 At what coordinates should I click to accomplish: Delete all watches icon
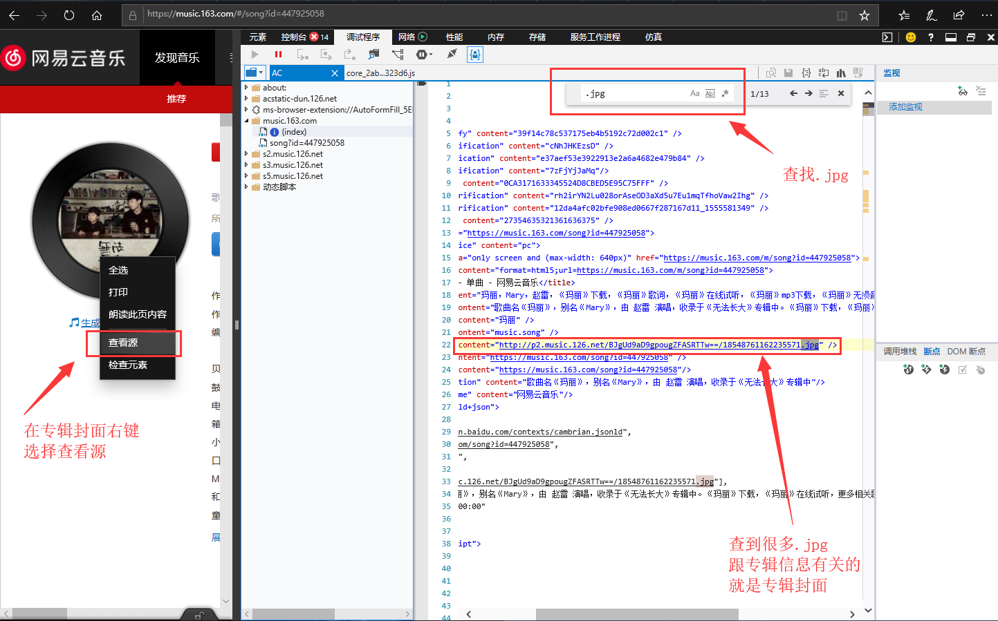[x=981, y=90]
